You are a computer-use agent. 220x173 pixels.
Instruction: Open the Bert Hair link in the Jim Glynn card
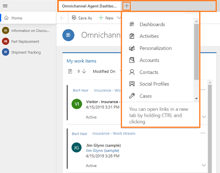point(80,133)
